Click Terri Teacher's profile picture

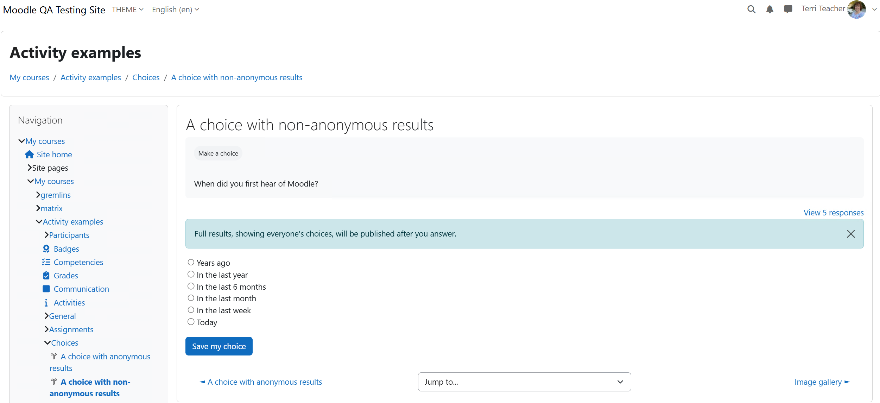tap(856, 10)
